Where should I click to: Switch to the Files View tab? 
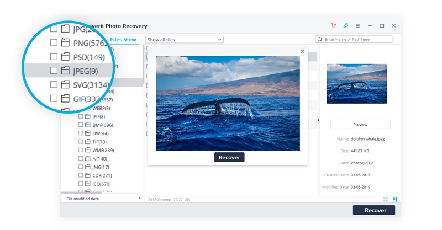coord(123,40)
